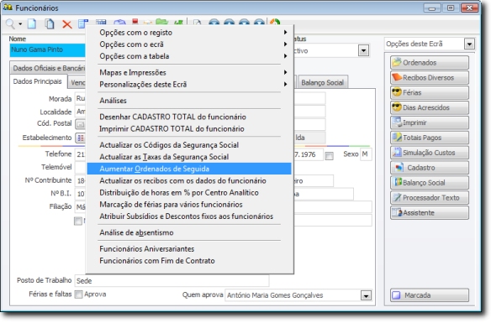Click the green folder toolbar icon

pyautogui.click(x=161, y=22)
